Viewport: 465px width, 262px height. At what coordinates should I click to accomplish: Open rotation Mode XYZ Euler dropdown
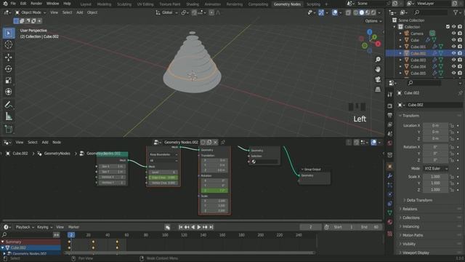[x=435, y=168]
